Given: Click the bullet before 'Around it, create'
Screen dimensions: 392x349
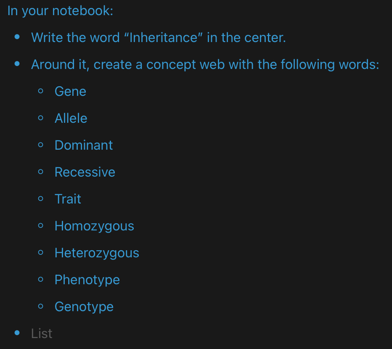Looking at the screenshot, I should (x=17, y=64).
